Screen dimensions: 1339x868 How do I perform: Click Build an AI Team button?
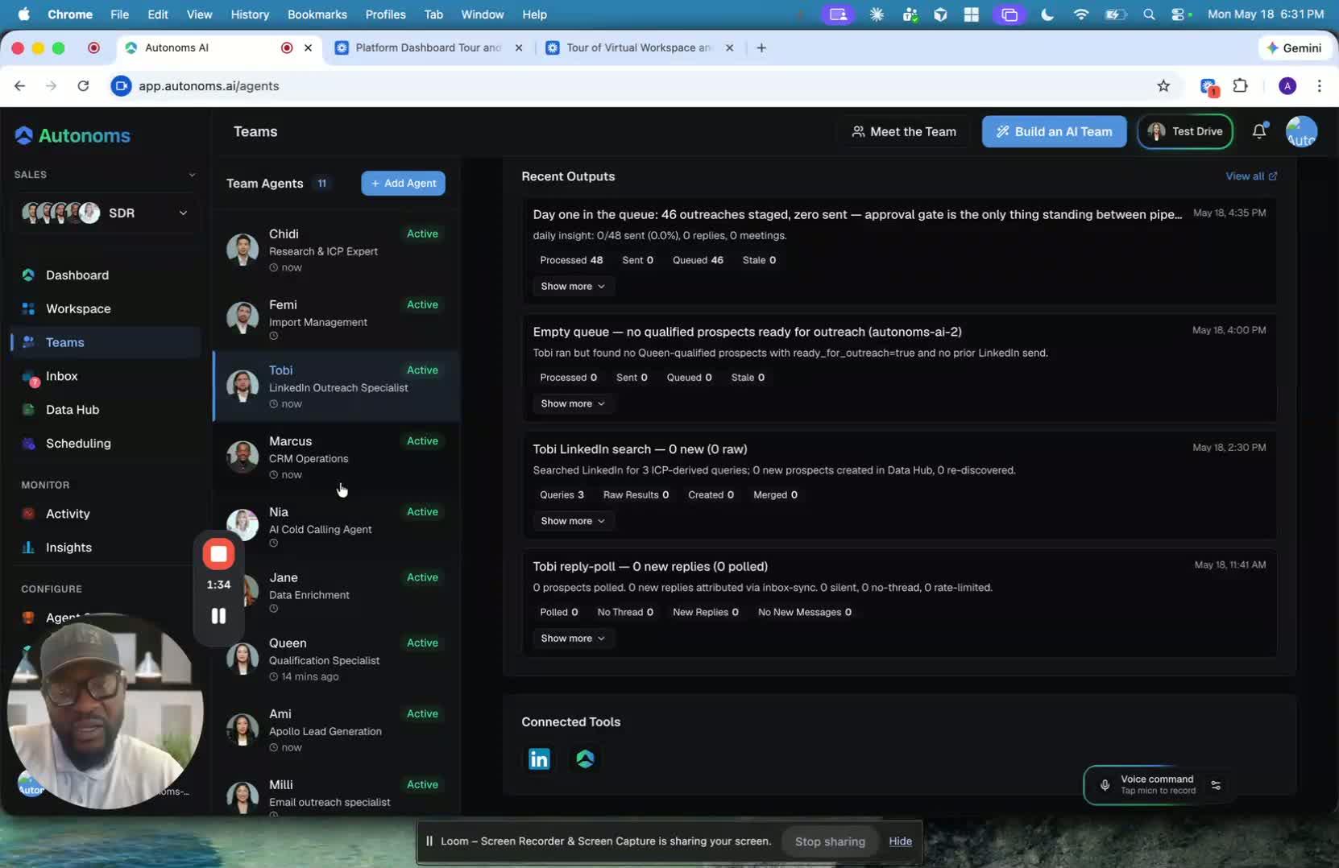point(1054,131)
